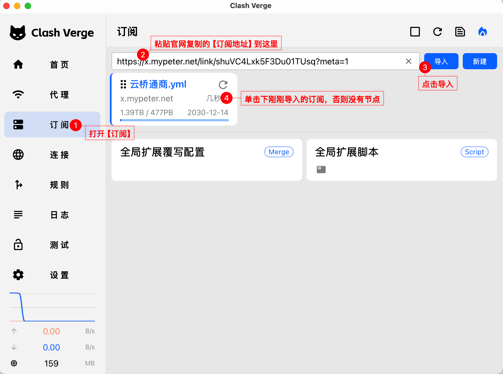503x374 pixels.
Task: Open the 全局扩展覆写配置 card
Action: tap(207, 160)
